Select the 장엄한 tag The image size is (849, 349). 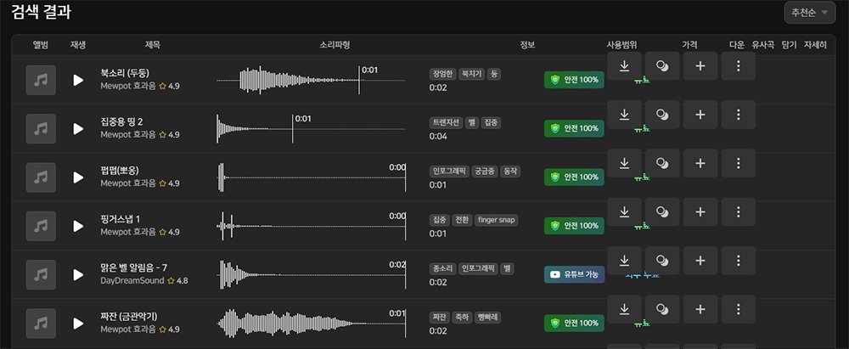pos(442,74)
